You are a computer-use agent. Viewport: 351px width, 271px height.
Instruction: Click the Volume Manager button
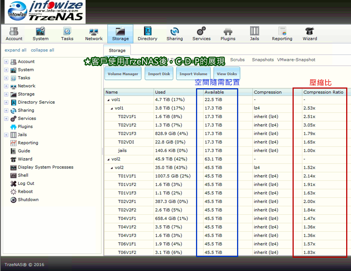[x=123, y=73]
